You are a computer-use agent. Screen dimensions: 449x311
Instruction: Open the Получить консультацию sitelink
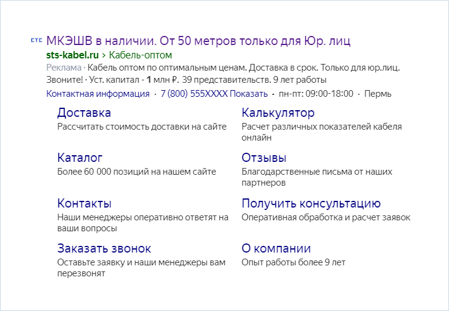pyautogui.click(x=311, y=203)
